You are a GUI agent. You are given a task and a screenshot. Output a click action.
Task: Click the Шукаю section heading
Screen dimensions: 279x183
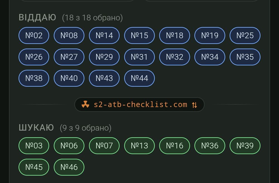[36, 127]
